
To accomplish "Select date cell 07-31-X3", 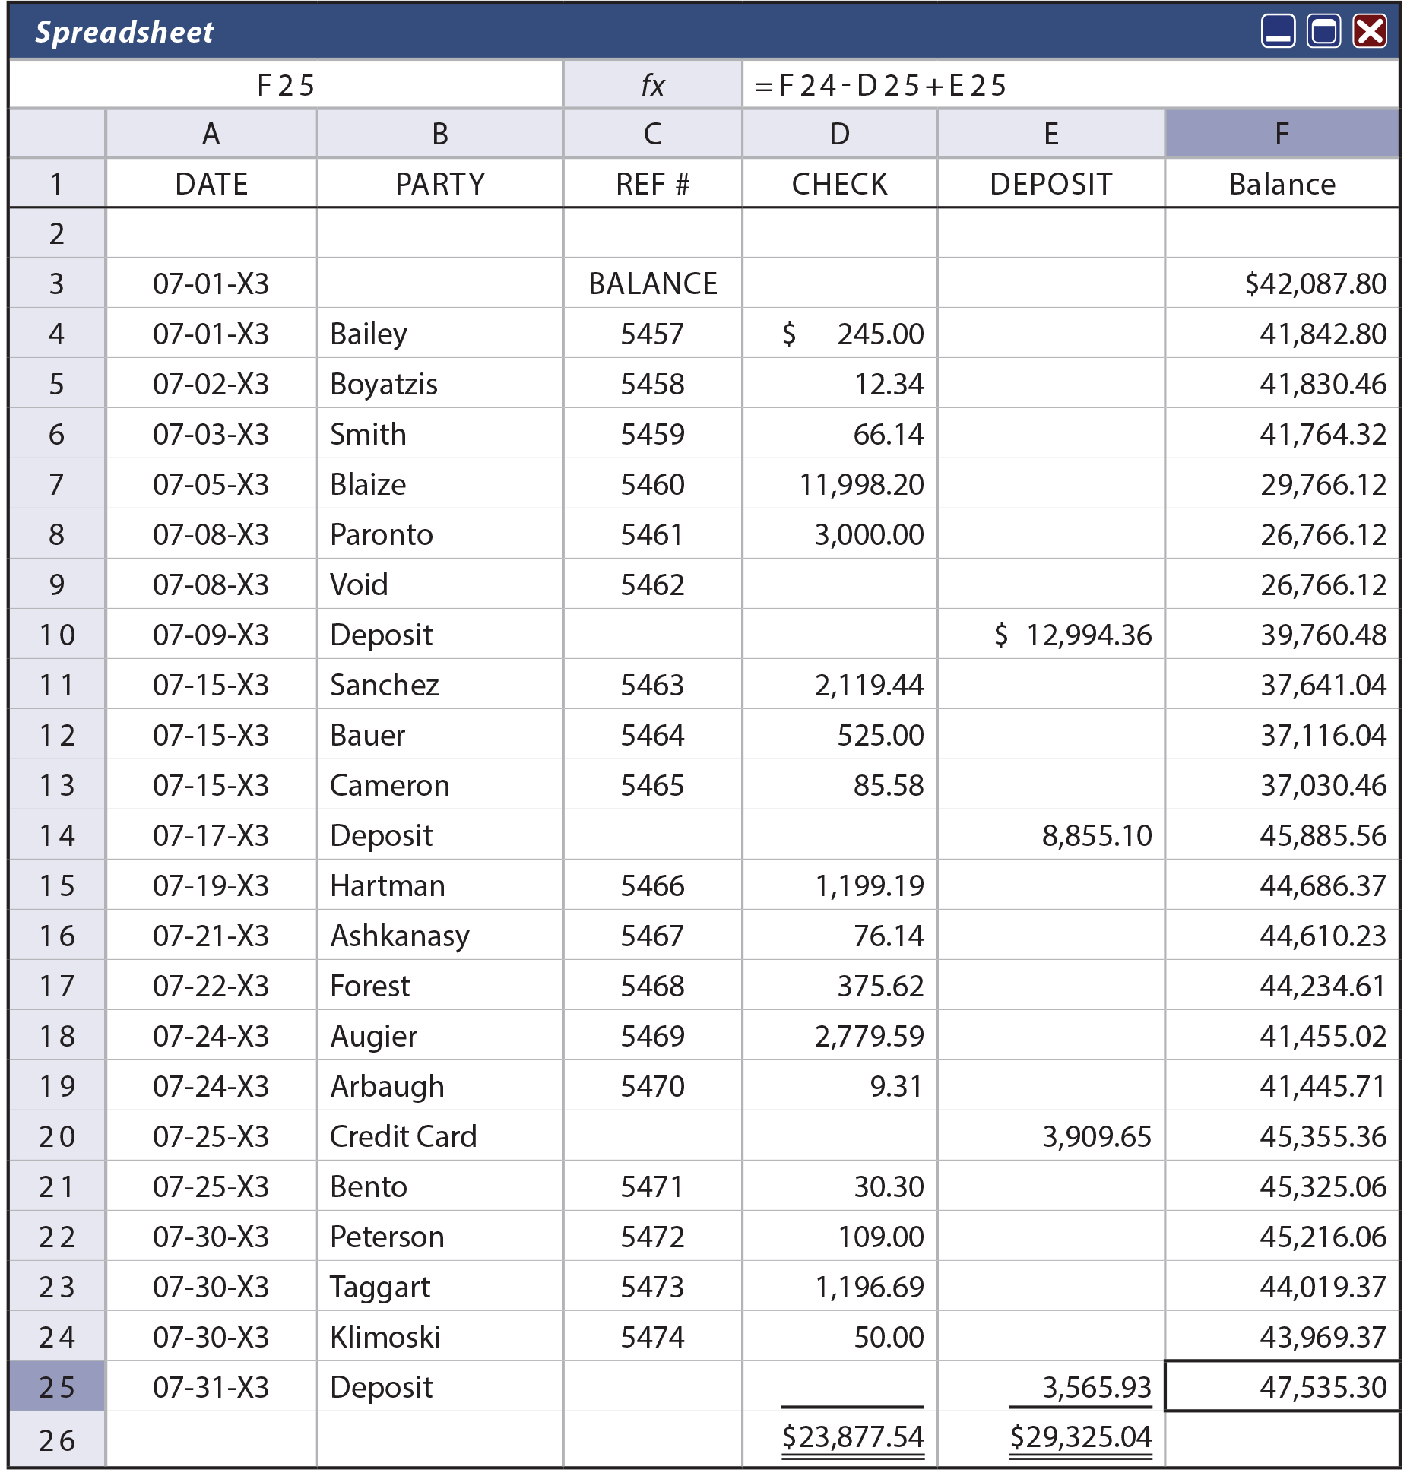I will [x=211, y=1386].
